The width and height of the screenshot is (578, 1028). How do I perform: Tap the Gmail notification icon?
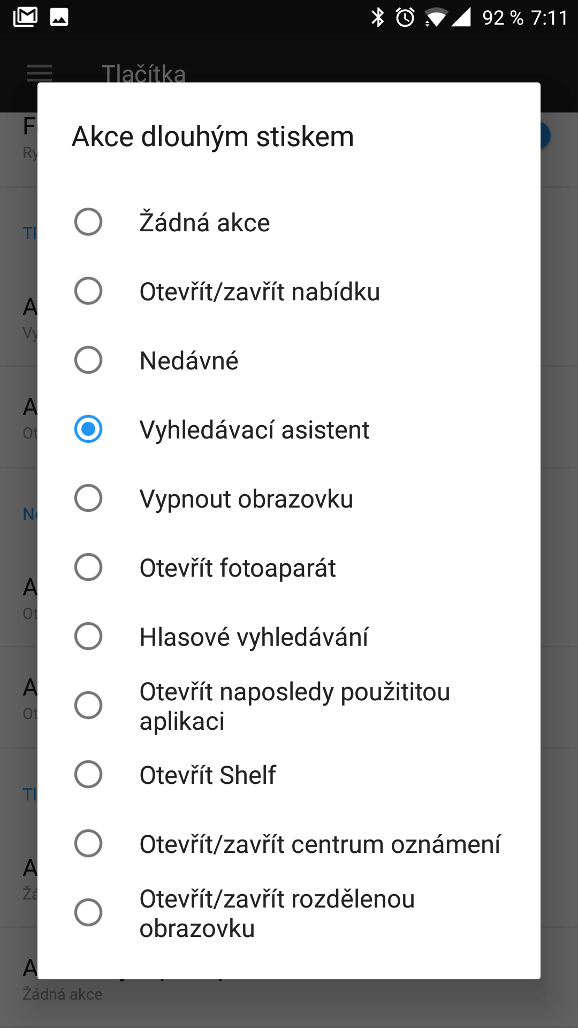point(25,17)
